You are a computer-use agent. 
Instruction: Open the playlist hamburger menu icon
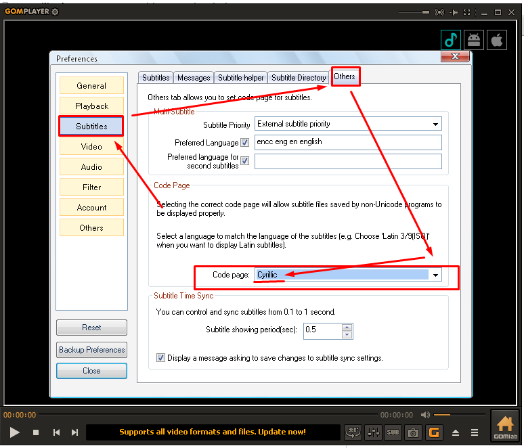[x=475, y=432]
